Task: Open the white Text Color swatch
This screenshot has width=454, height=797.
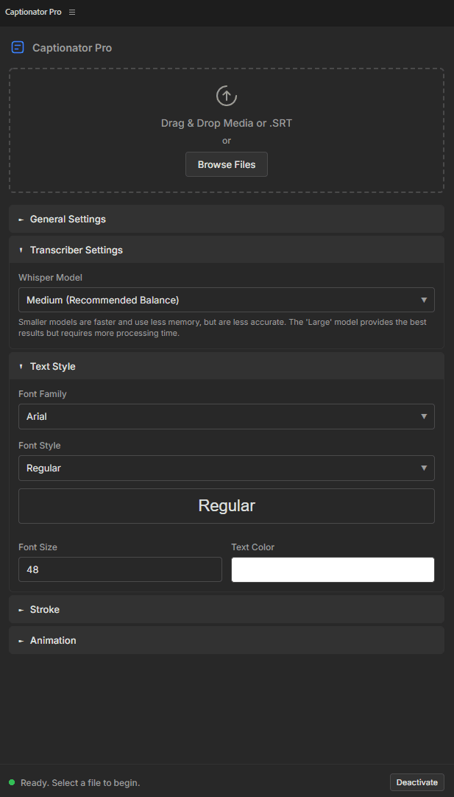Action: [333, 569]
